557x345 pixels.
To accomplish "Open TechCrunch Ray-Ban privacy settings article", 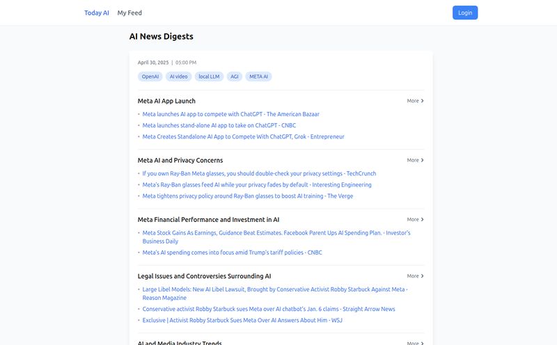I will pos(259,173).
